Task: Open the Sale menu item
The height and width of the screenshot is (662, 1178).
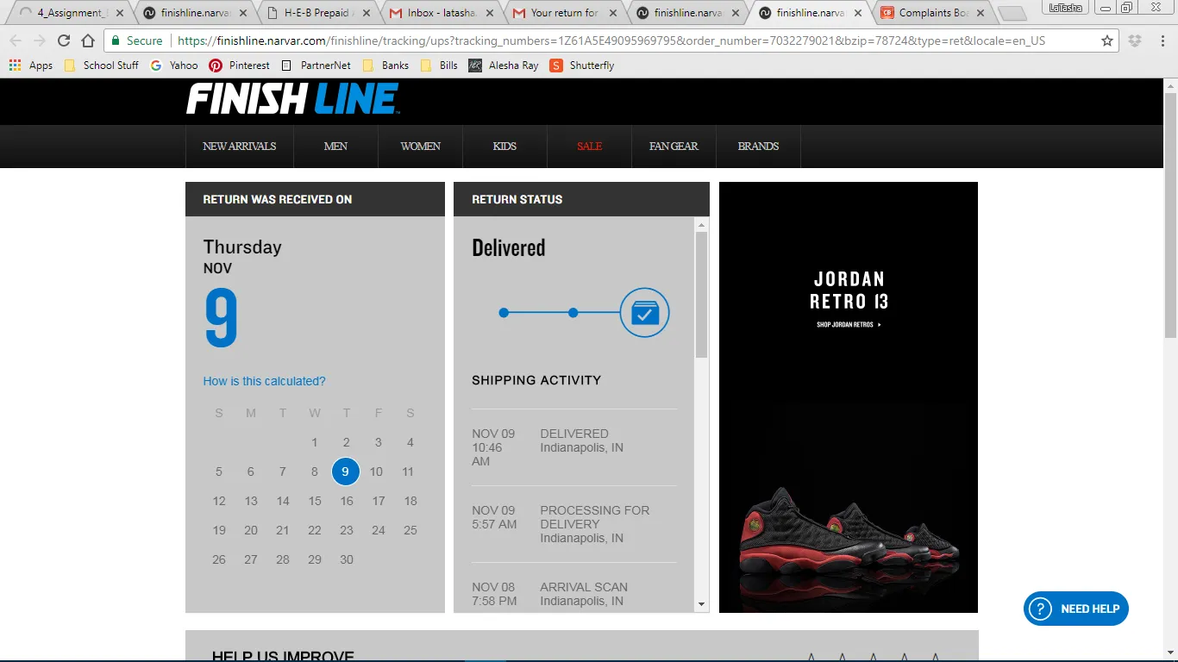Action: 589,147
